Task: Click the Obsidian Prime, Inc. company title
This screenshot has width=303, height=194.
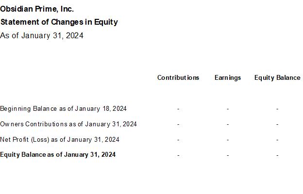Action: coord(37,9)
